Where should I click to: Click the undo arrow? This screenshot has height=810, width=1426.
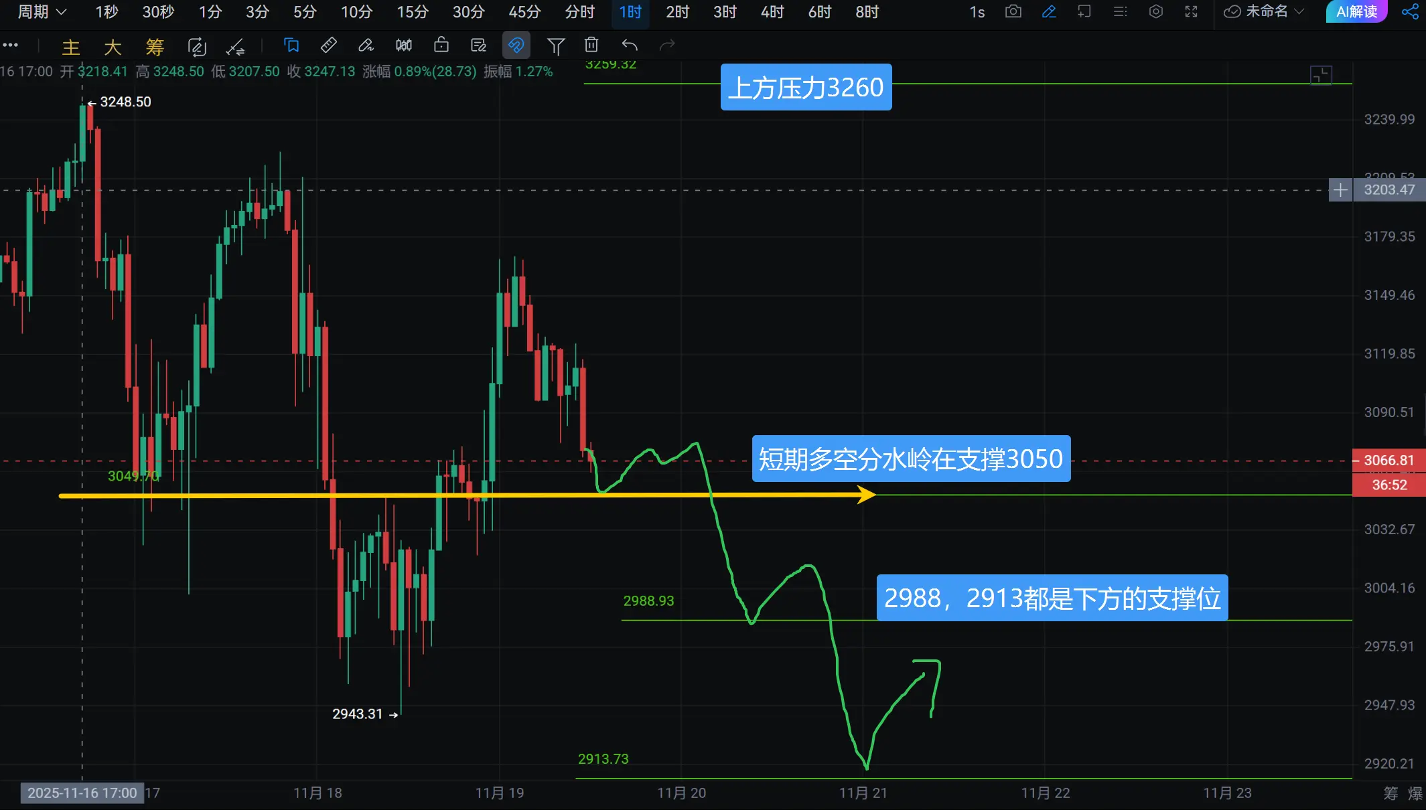(x=629, y=45)
